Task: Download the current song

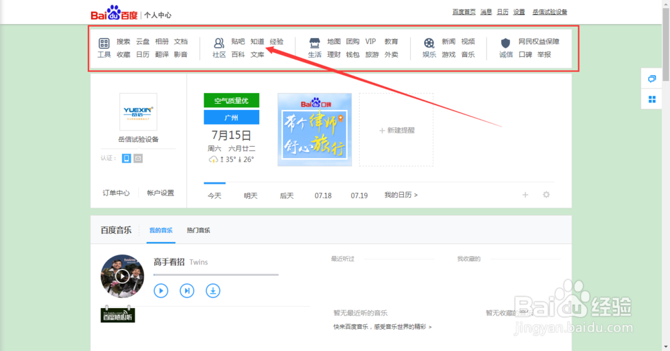Action: (x=213, y=291)
